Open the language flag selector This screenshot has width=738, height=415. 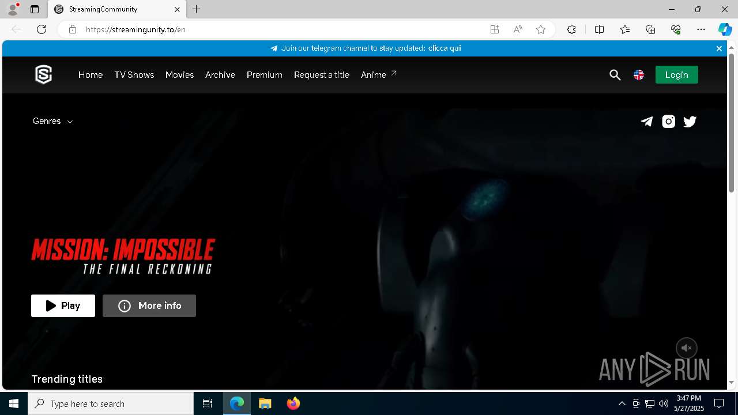click(x=639, y=75)
